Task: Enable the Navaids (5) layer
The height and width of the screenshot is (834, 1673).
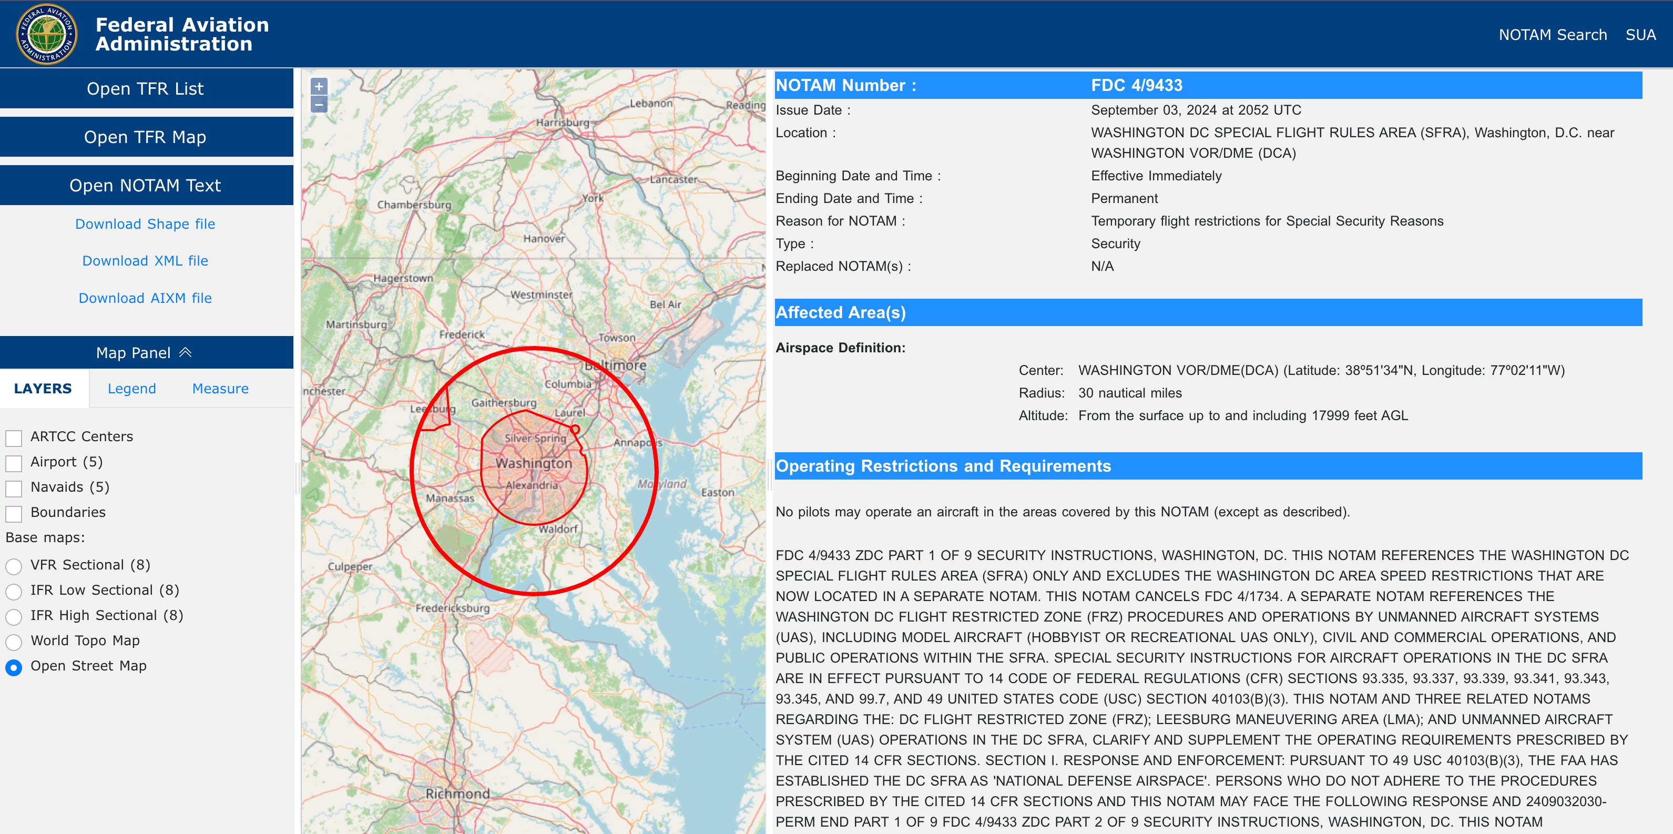Action: [14, 488]
